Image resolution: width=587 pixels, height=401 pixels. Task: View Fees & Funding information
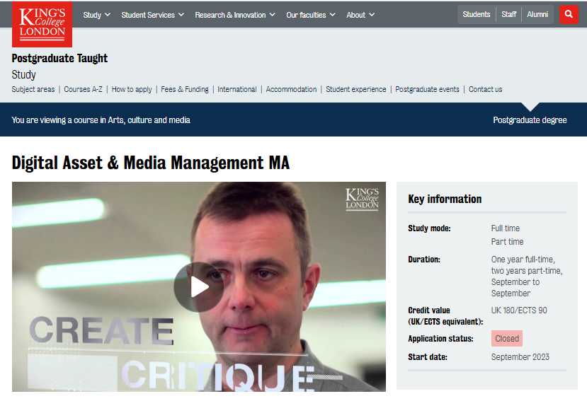185,90
